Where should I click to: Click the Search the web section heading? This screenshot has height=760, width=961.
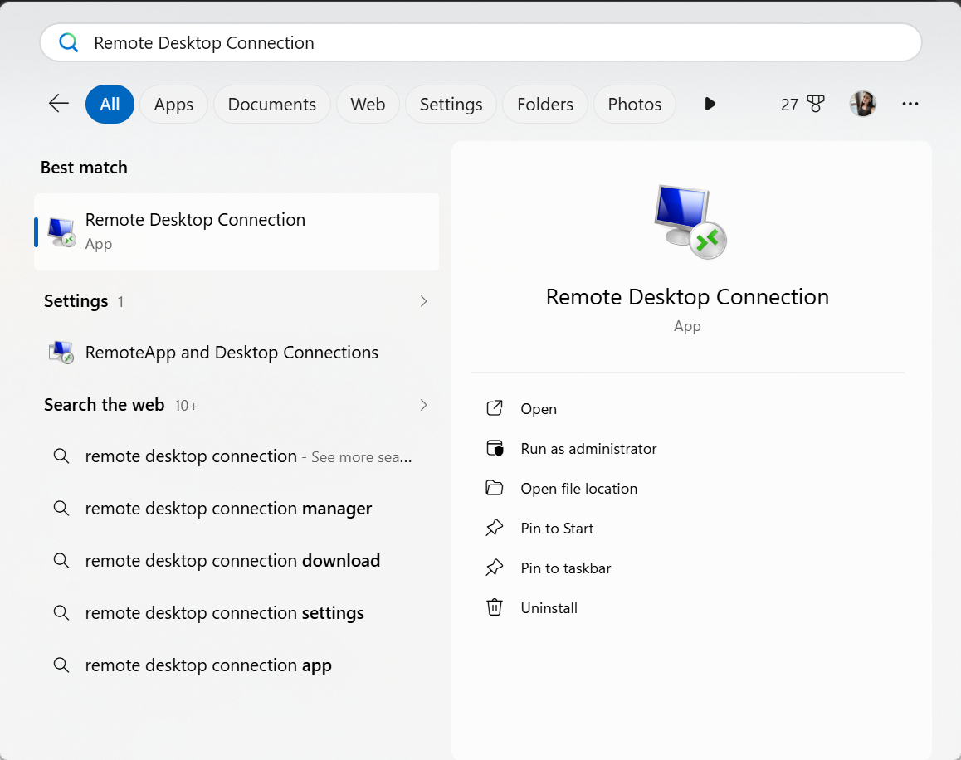click(105, 405)
